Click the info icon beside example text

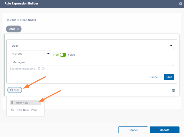[x=43, y=69]
